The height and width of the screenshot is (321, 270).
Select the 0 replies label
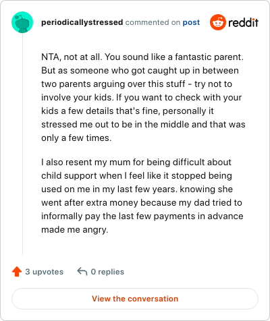coord(107,272)
